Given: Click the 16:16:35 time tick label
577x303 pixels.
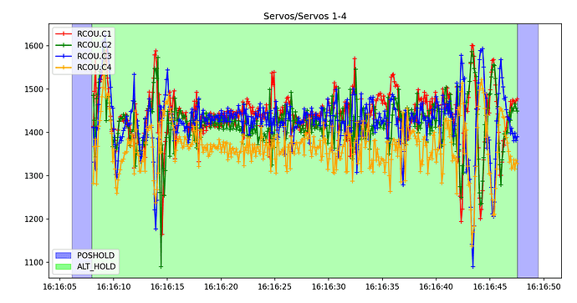Looking at the screenshot, I should tap(382, 287).
